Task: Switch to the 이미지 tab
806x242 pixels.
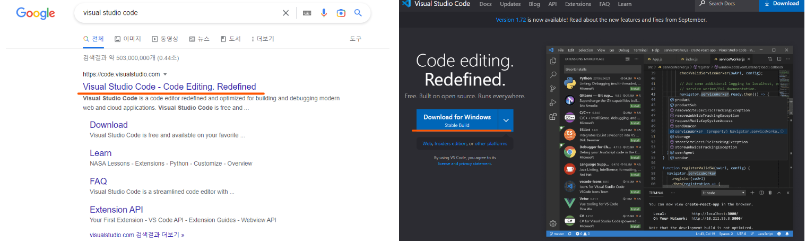Action: pyautogui.click(x=128, y=39)
